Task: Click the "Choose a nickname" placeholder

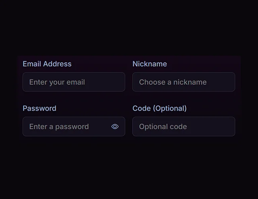Action: pyautogui.click(x=173, y=82)
